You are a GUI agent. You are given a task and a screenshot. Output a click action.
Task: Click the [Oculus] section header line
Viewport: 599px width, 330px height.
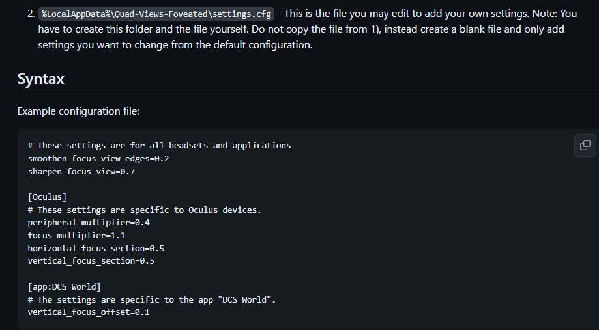(47, 197)
